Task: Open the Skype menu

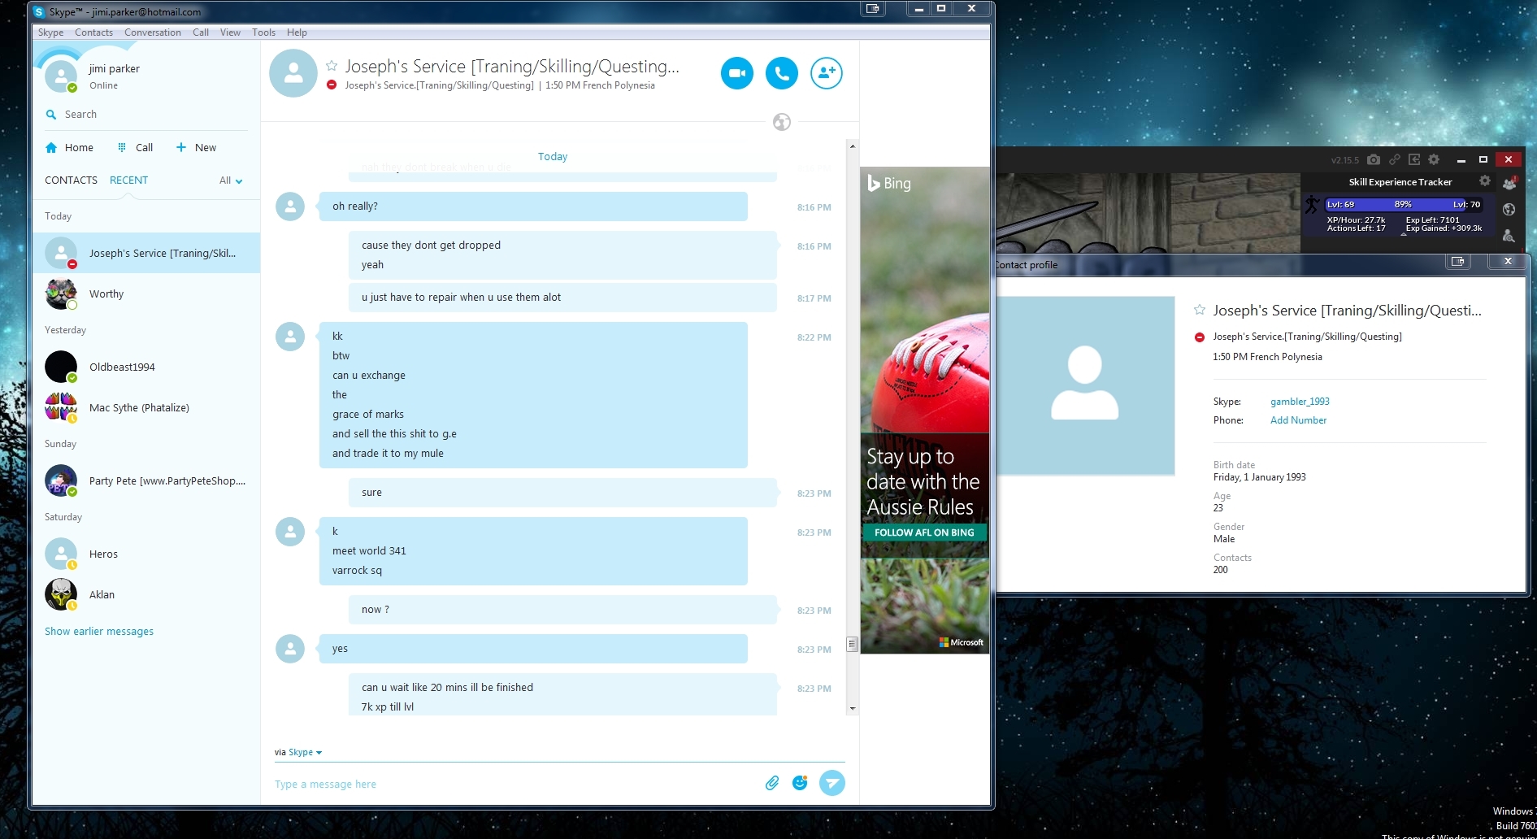Action: pyautogui.click(x=50, y=33)
